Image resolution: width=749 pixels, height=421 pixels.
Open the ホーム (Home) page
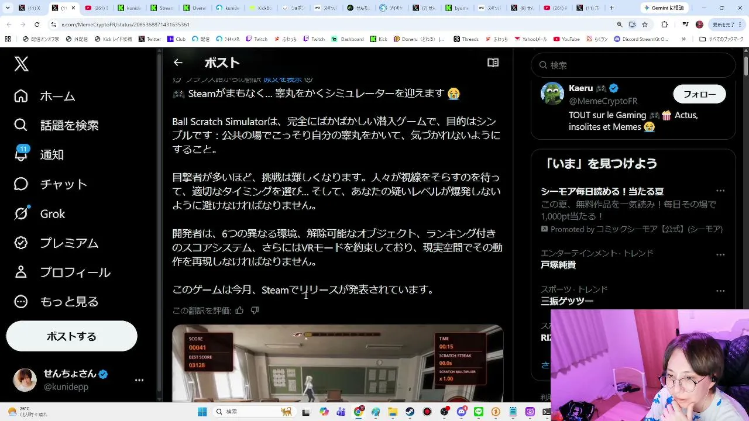(x=45, y=96)
